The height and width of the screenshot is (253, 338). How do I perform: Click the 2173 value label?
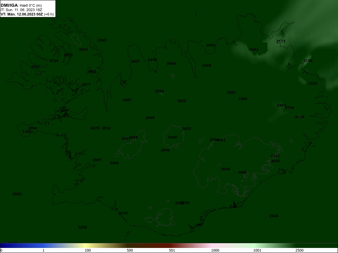(281, 41)
